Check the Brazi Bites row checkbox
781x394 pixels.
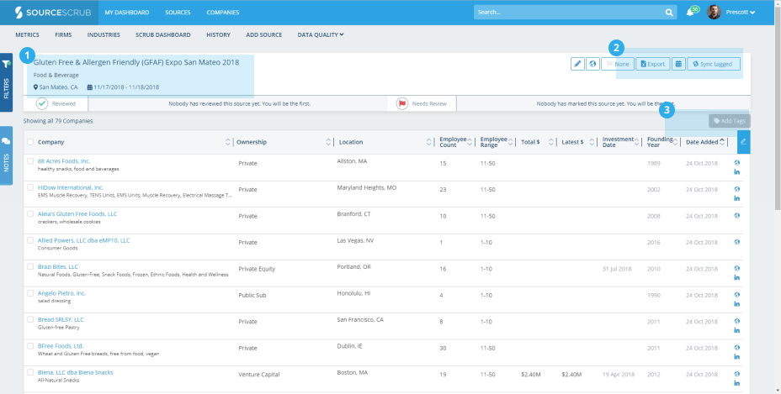[30, 266]
